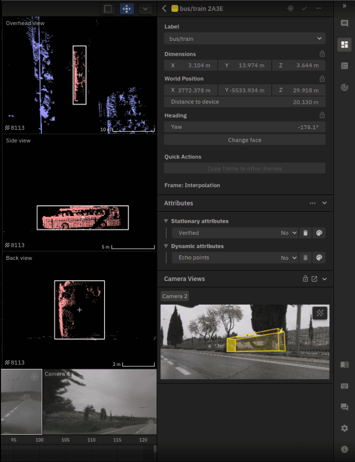
Task: Open Attributes section ellipsis menu
Action: point(313,203)
